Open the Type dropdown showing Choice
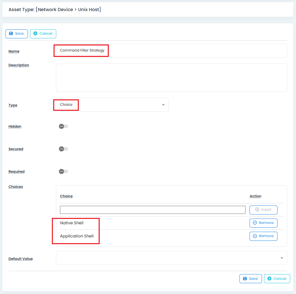 point(112,105)
